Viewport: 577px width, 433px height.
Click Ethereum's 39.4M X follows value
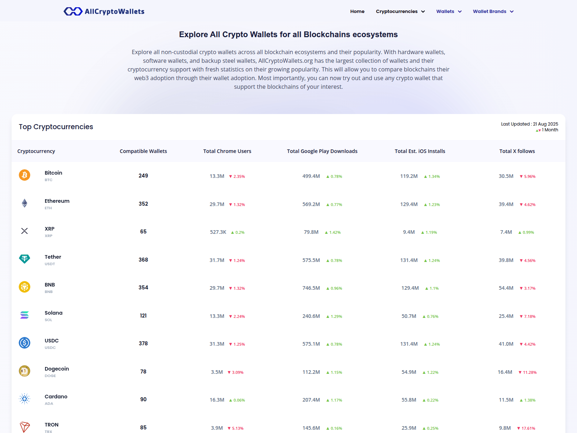(506, 204)
